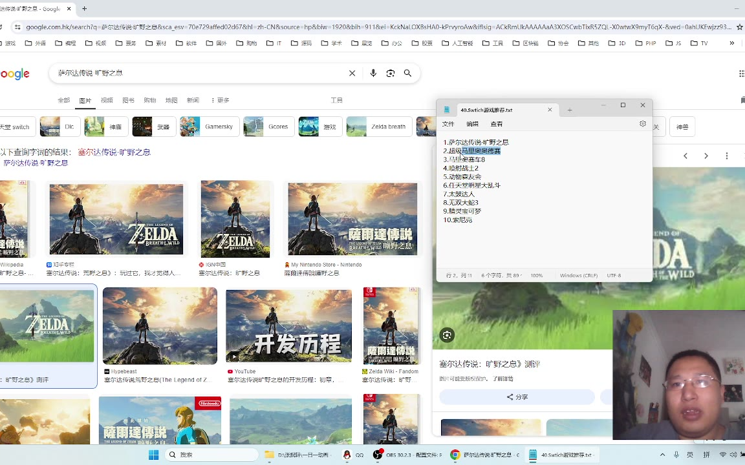The width and height of the screenshot is (745, 465).
Task: Open the Zelda Wiki - Fandom image result
Action: pos(391,326)
